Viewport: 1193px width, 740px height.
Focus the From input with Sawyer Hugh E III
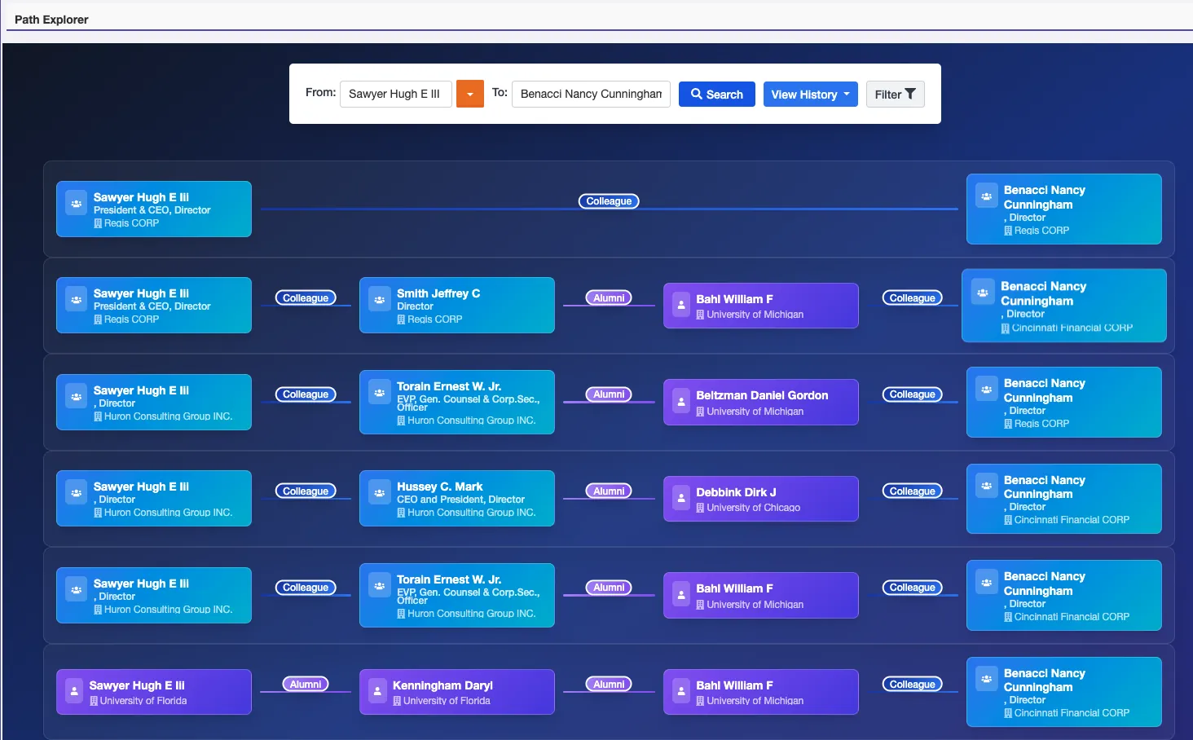[396, 94]
